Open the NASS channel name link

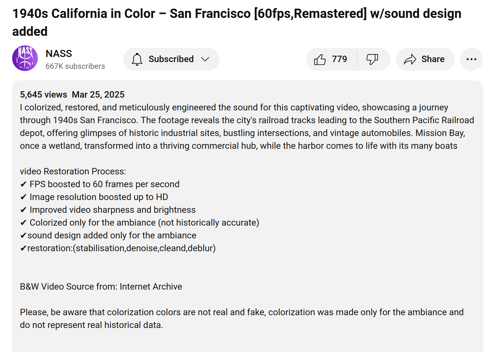[59, 53]
